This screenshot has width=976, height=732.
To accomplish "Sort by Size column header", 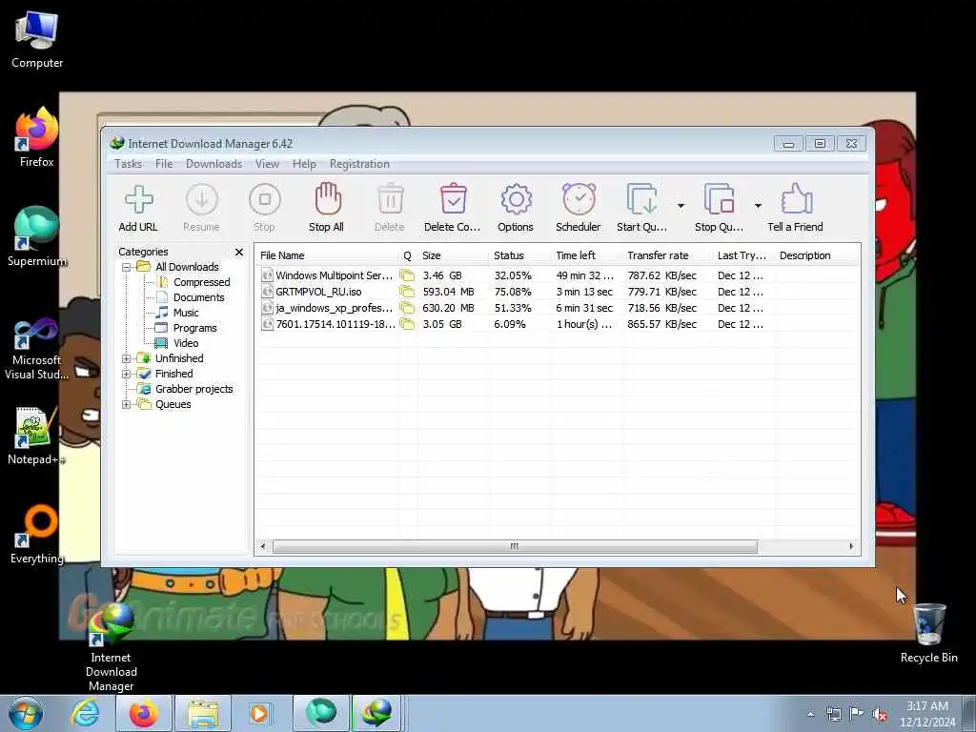I will coord(453,255).
